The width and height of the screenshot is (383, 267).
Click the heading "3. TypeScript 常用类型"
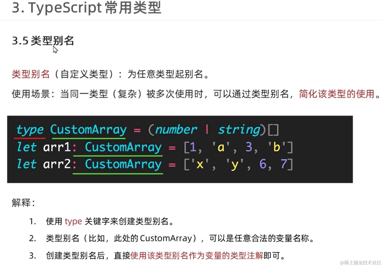[x=87, y=8]
